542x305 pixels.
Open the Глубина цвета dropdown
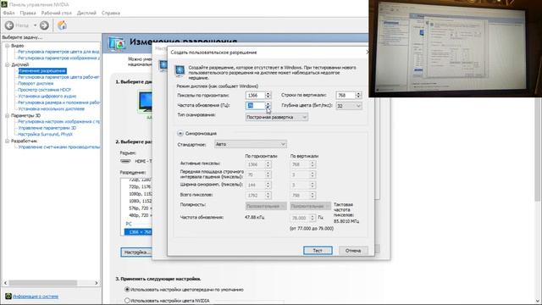pos(349,106)
